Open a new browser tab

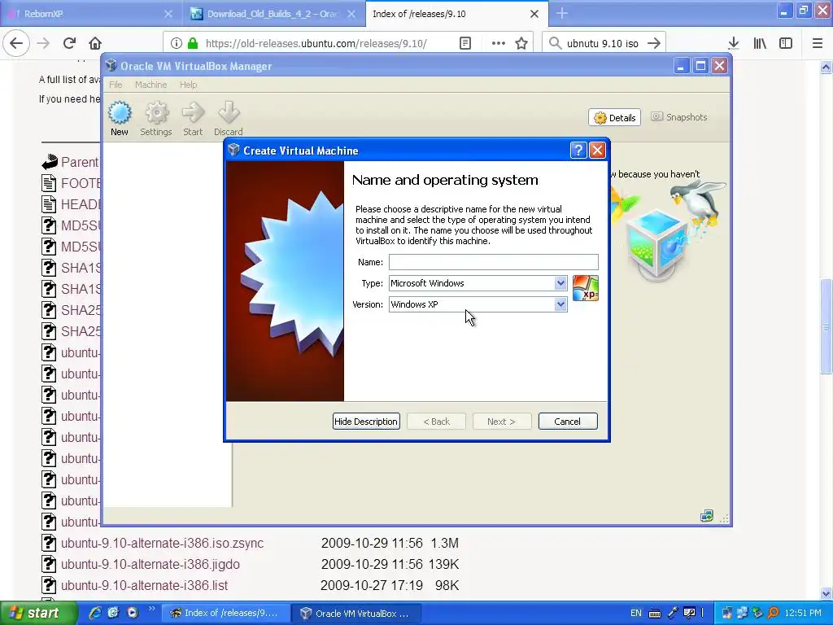tap(562, 14)
